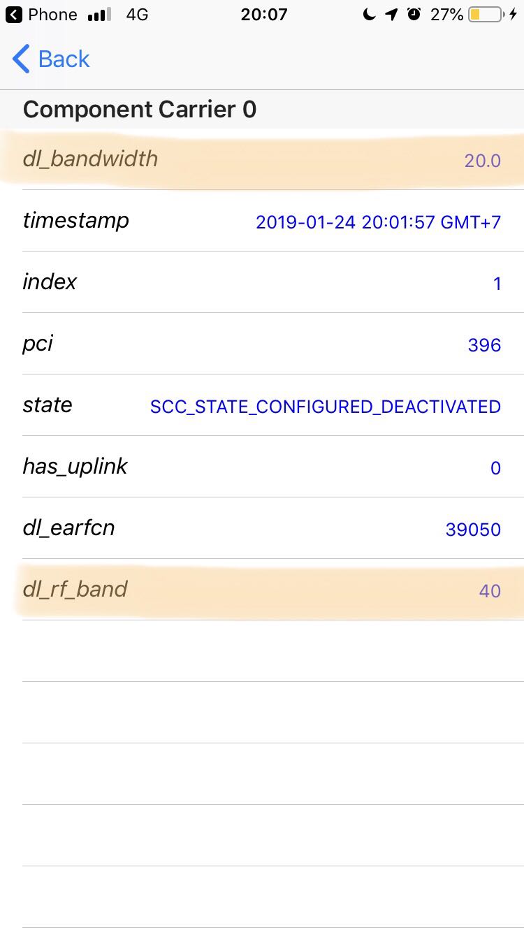The width and height of the screenshot is (524, 932).
Task: Select the pci value 396
Action: [485, 345]
